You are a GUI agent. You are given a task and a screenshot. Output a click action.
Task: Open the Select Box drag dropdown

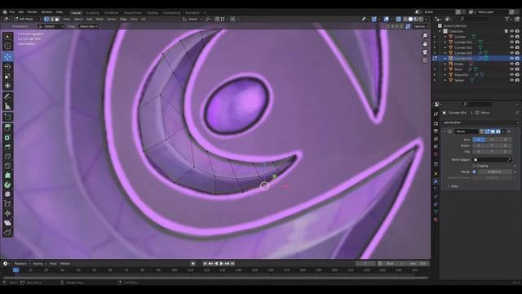[89, 26]
